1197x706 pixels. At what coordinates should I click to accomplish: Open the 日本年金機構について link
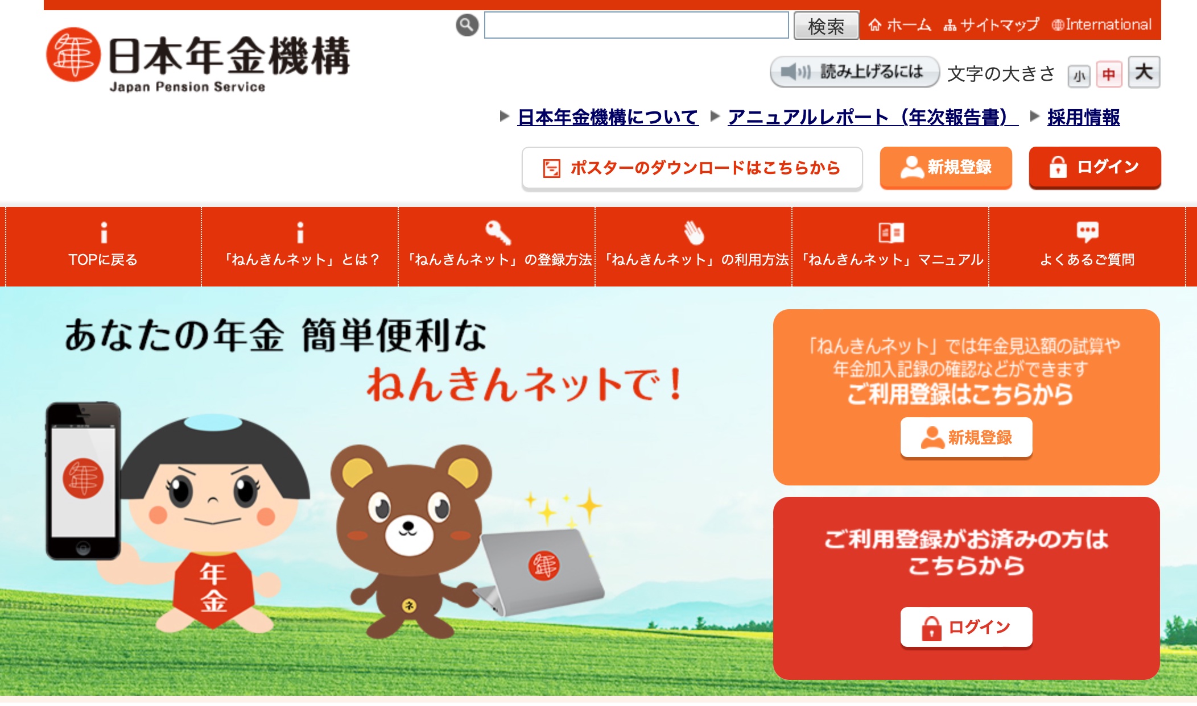608,117
